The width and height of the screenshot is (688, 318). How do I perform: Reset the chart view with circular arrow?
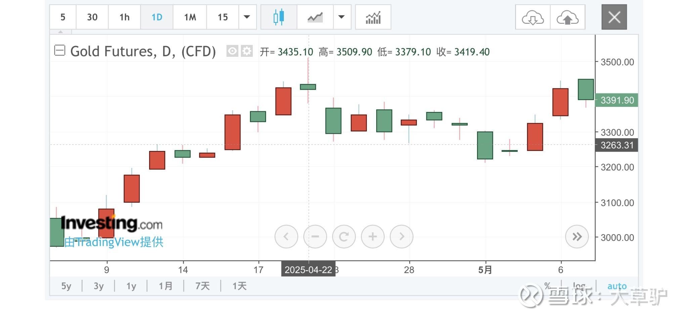pos(344,237)
